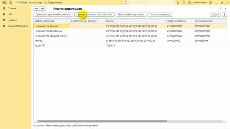230x129 pixels.
Task: Restore down the 1C window
Action: 222,3
